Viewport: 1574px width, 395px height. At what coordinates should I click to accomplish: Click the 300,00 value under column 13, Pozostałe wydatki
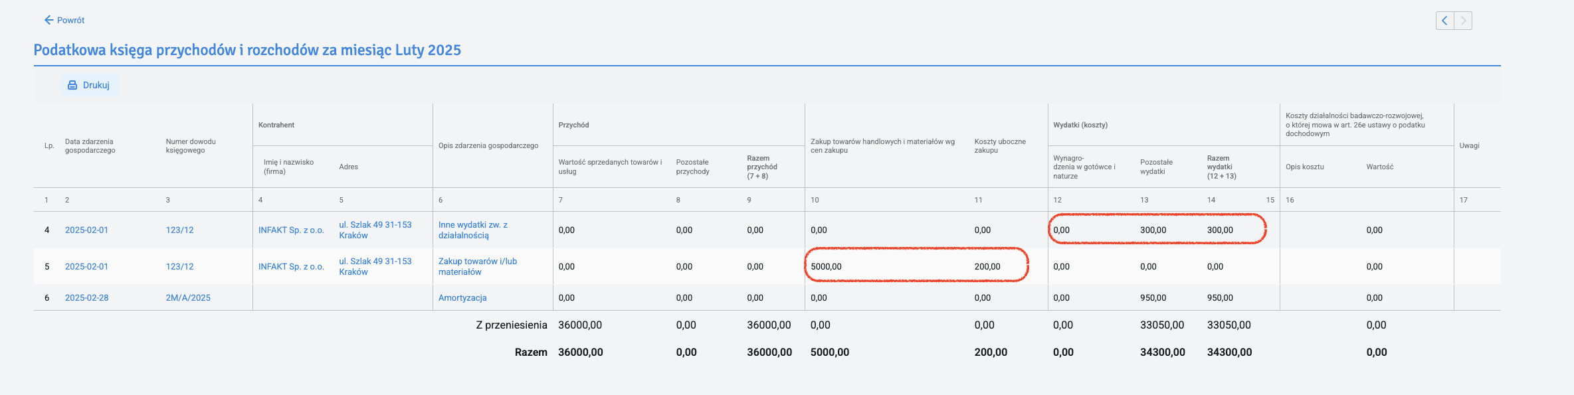[x=1153, y=230]
